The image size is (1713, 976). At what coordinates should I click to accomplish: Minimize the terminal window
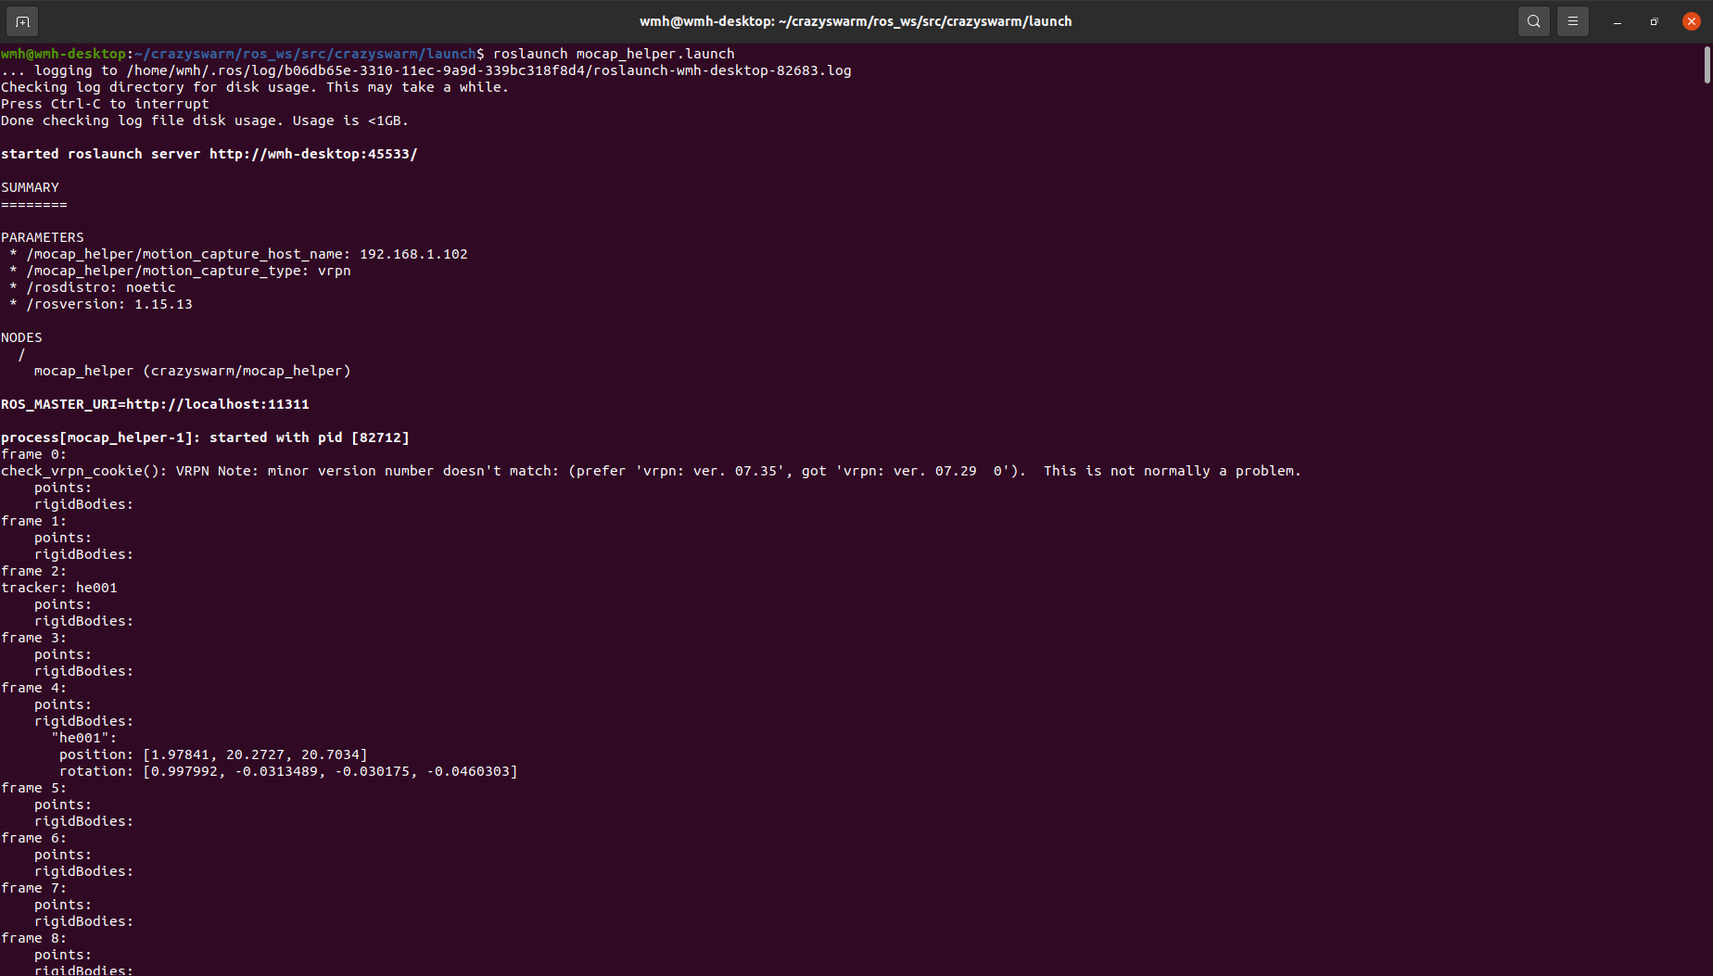point(1618,21)
